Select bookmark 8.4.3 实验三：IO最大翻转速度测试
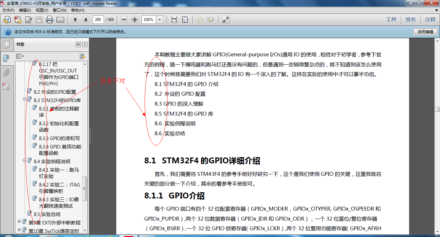The image size is (440, 237). (x=59, y=203)
